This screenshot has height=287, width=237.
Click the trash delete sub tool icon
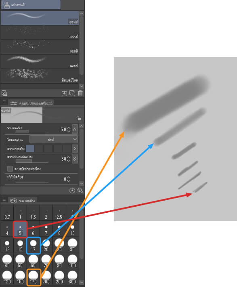coord(80,93)
